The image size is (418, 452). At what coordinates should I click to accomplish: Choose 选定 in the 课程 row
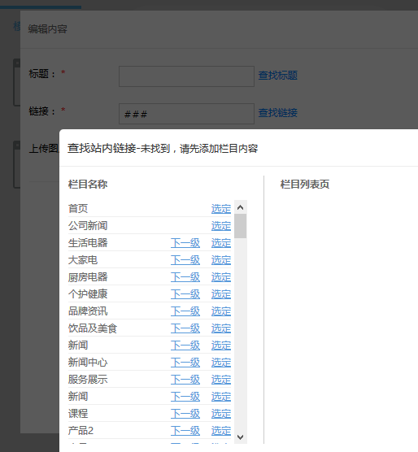(221, 414)
